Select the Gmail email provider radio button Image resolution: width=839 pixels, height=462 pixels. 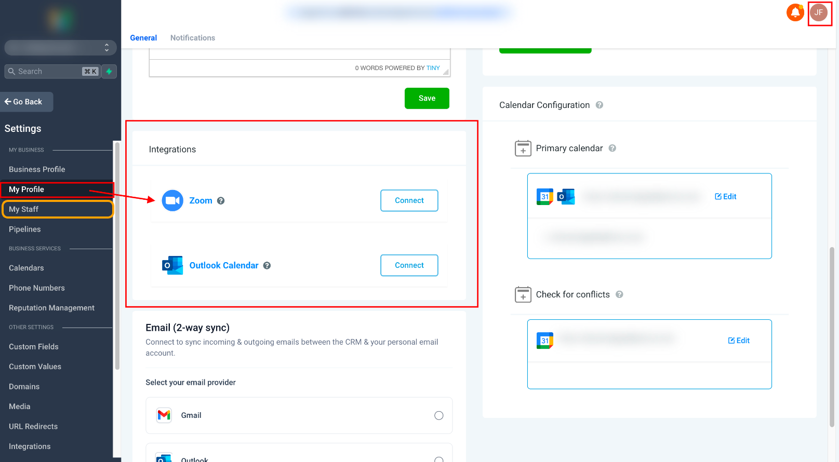pyautogui.click(x=439, y=415)
